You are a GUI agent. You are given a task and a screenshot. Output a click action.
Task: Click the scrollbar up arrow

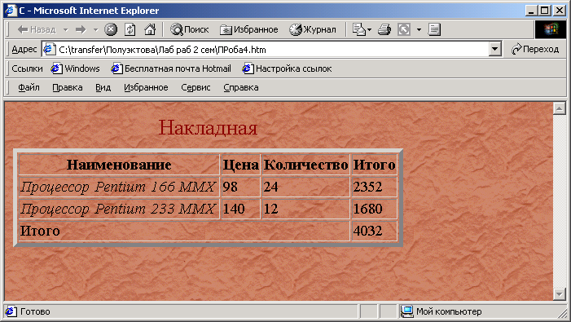pos(560,108)
